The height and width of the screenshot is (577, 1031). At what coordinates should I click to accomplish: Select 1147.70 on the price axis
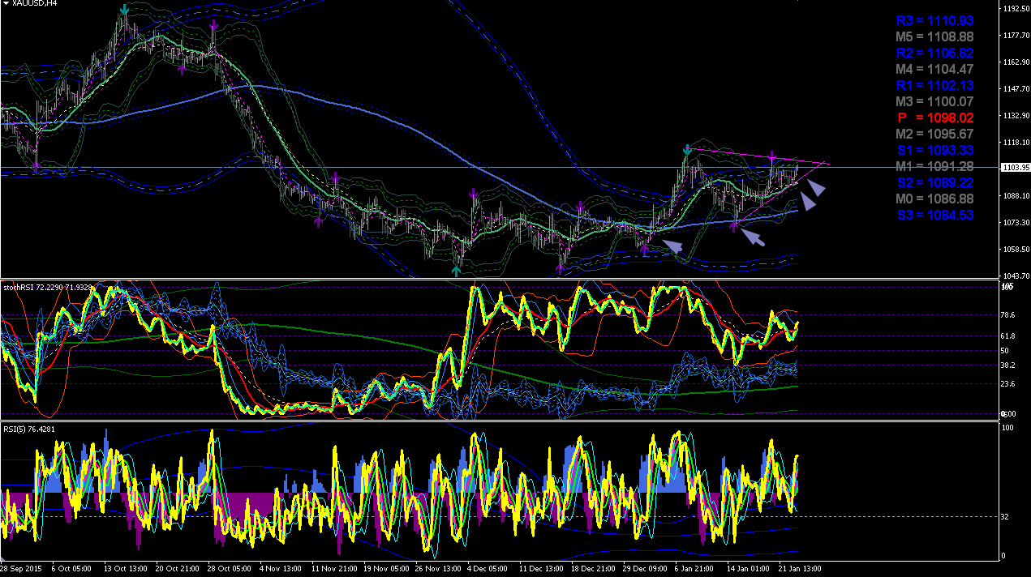(1015, 89)
